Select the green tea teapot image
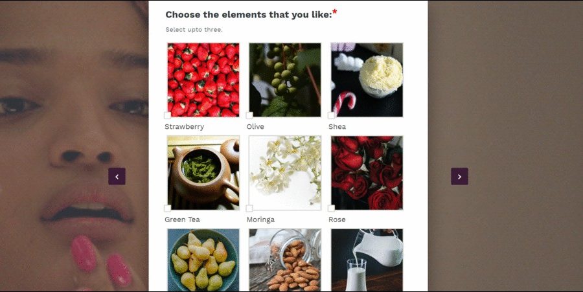This screenshot has height=292, width=583. tap(203, 173)
